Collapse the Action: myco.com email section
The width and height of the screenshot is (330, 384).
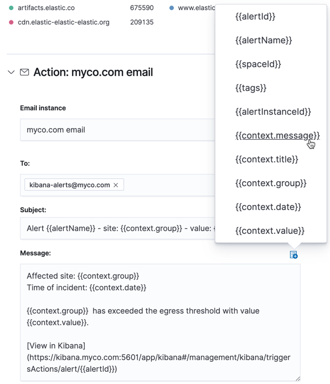click(x=11, y=72)
